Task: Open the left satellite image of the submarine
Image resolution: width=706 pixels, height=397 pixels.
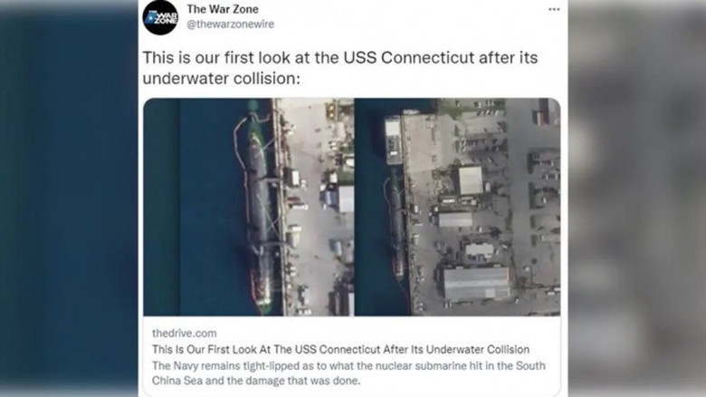Action: pos(249,207)
